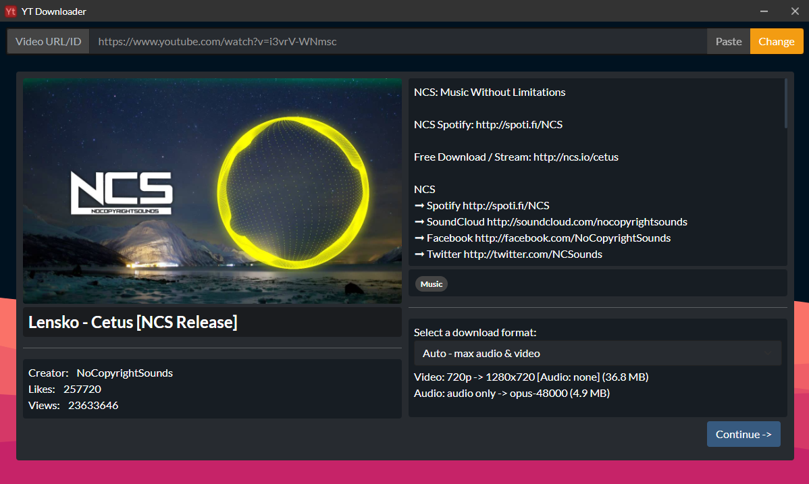Click the Video URL/ID label
809x484 pixels.
tap(49, 41)
